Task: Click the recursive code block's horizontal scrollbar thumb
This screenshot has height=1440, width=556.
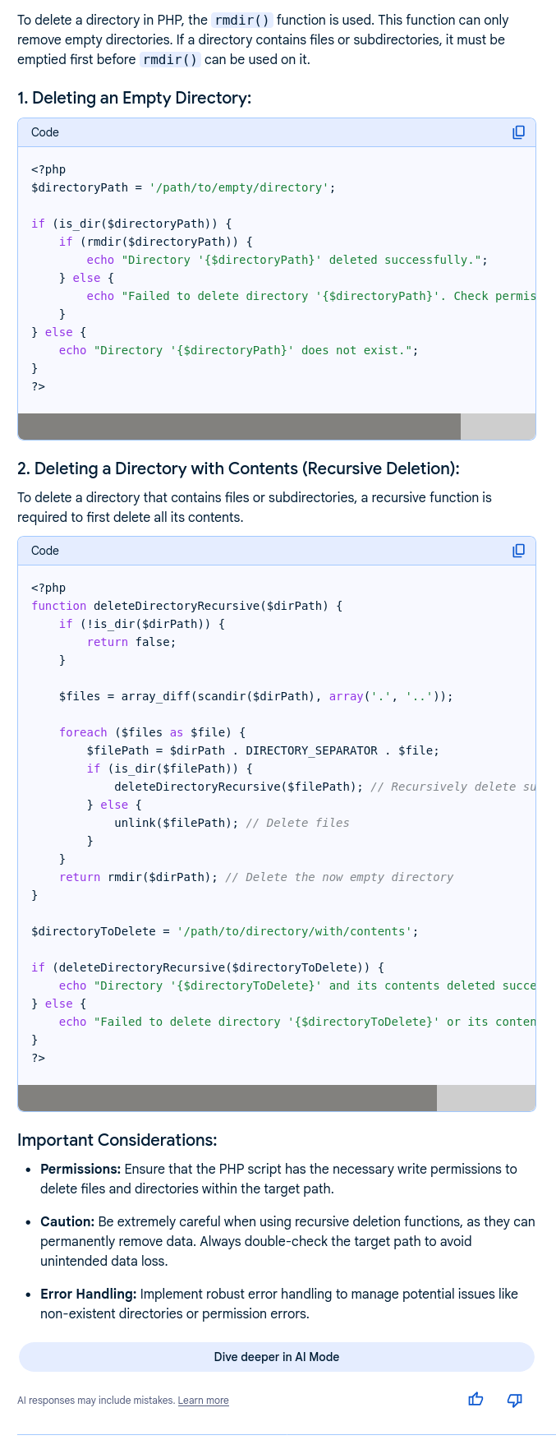Action: [x=227, y=1098]
